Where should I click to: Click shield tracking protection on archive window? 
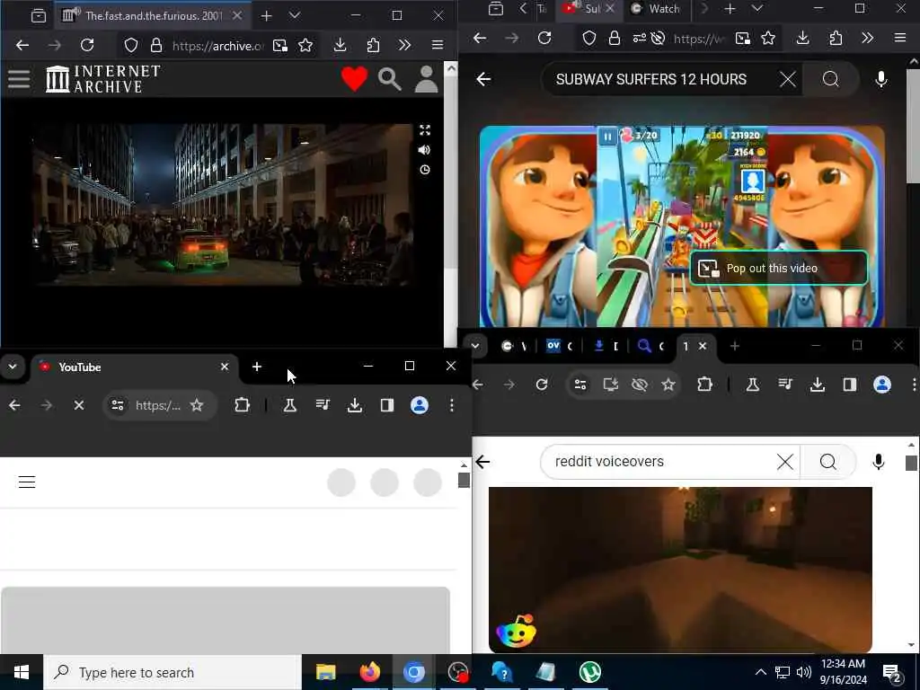(131, 45)
